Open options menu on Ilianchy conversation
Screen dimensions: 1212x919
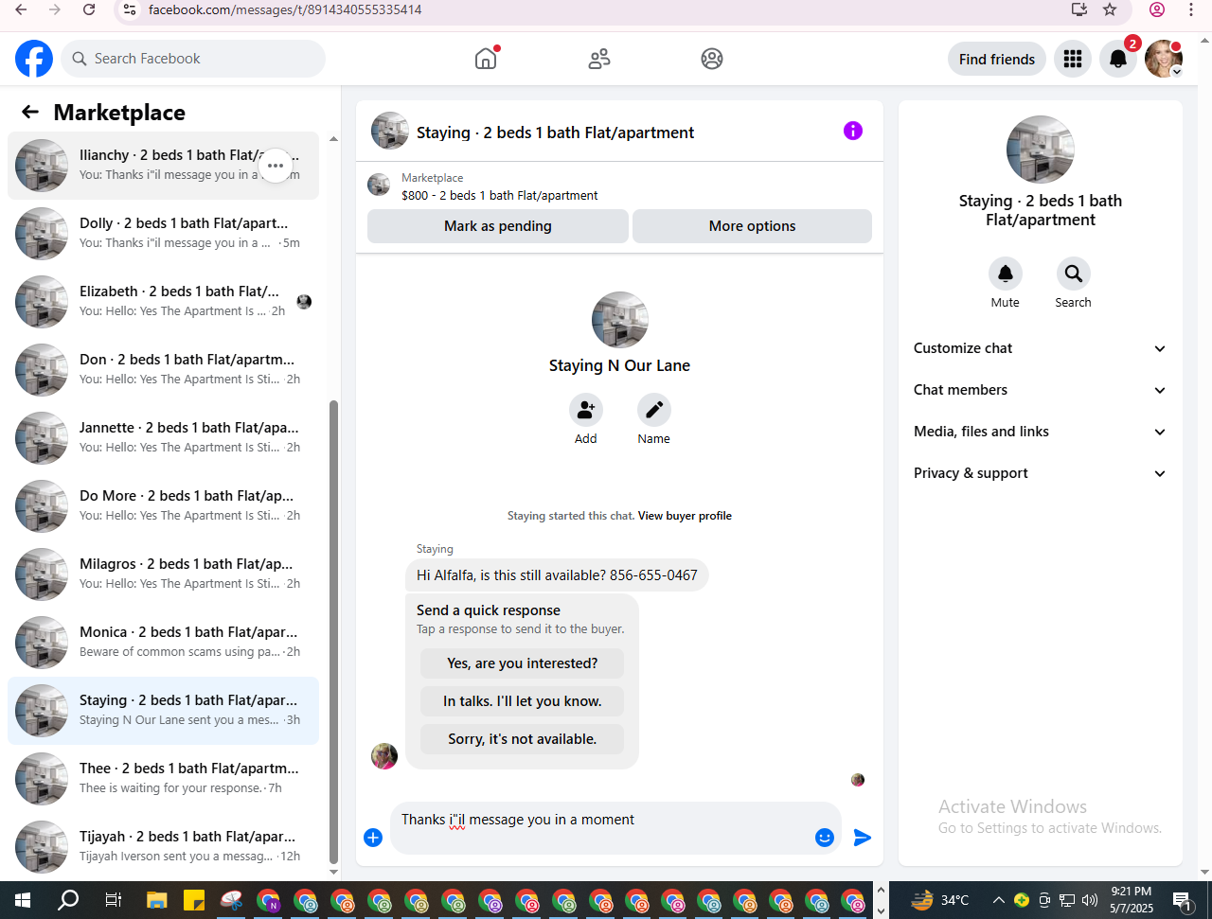(x=276, y=166)
